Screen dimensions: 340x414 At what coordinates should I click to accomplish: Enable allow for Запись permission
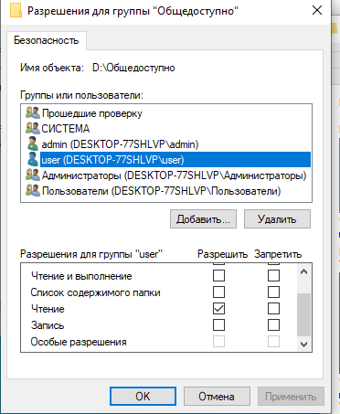[x=218, y=325]
